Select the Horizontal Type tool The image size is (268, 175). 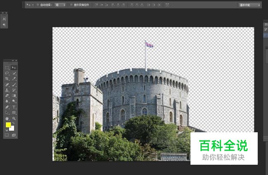point(14,107)
